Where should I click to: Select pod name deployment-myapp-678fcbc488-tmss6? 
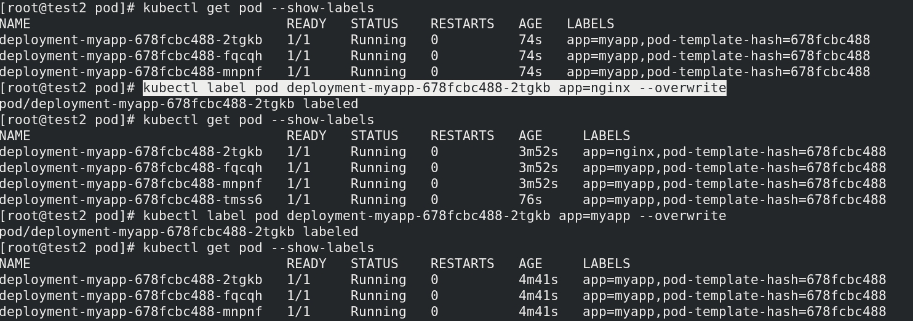point(131,200)
